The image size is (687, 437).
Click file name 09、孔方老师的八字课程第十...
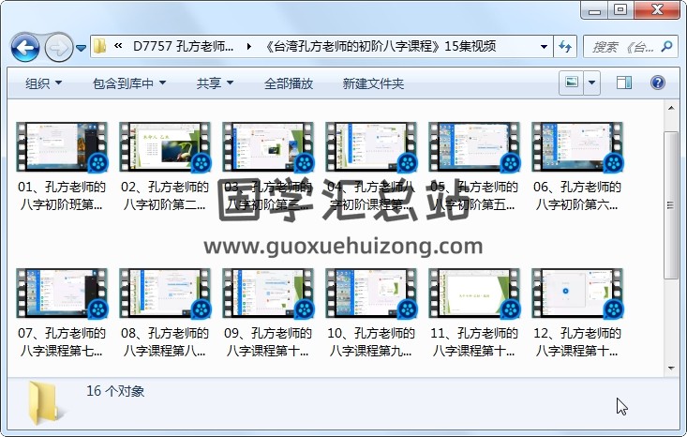click(268, 342)
